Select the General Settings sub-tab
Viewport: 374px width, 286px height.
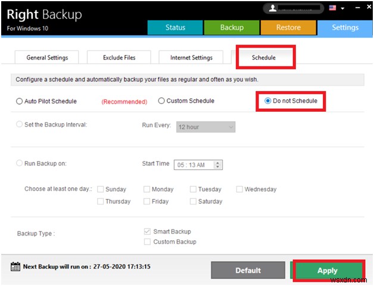[x=46, y=58]
